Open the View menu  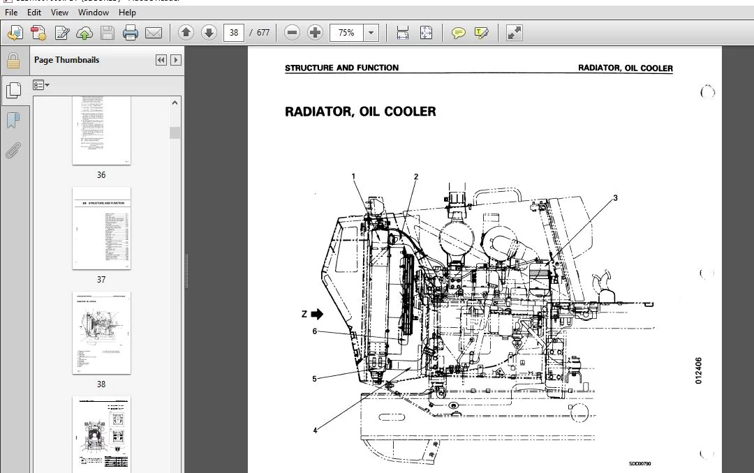(59, 13)
